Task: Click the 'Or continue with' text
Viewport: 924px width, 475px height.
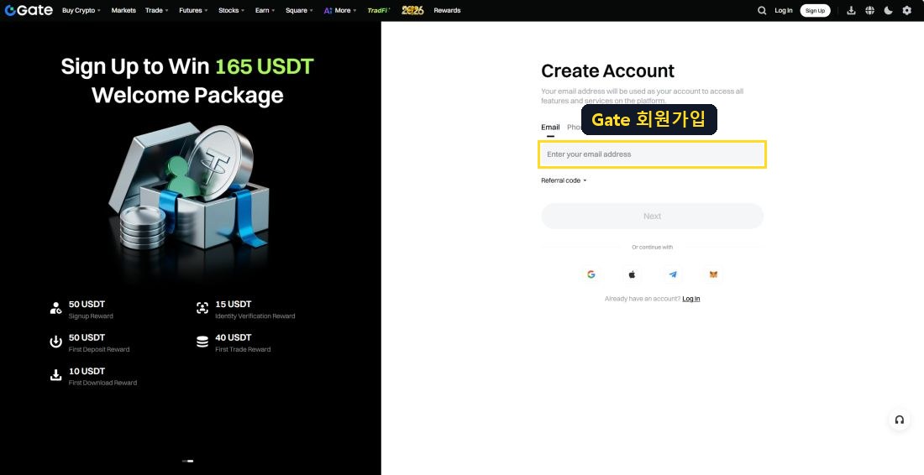Action: (653, 248)
